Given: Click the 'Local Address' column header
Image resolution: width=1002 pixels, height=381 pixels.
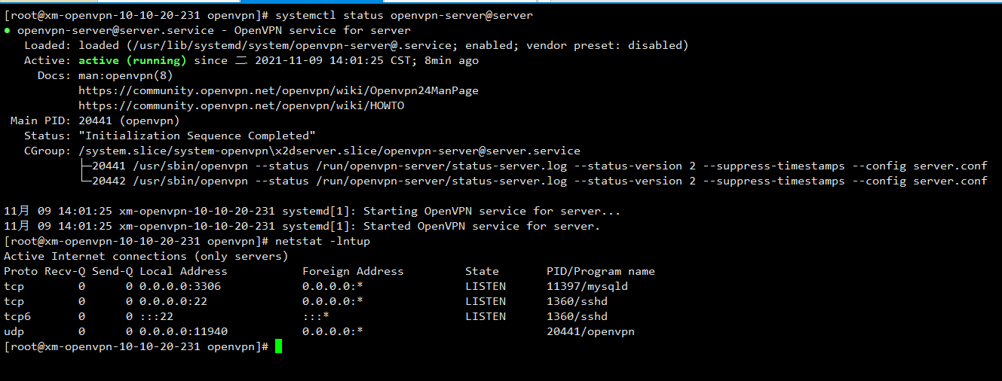Looking at the screenshot, I should pyautogui.click(x=183, y=271).
